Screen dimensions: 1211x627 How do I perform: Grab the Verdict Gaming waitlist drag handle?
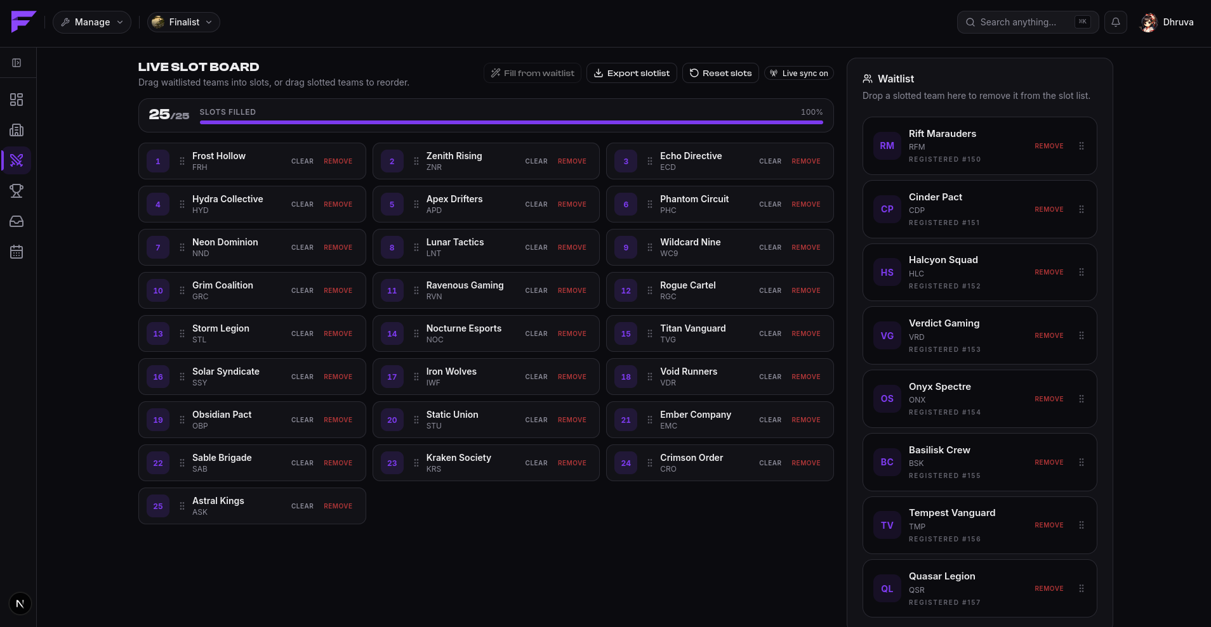(x=1082, y=335)
